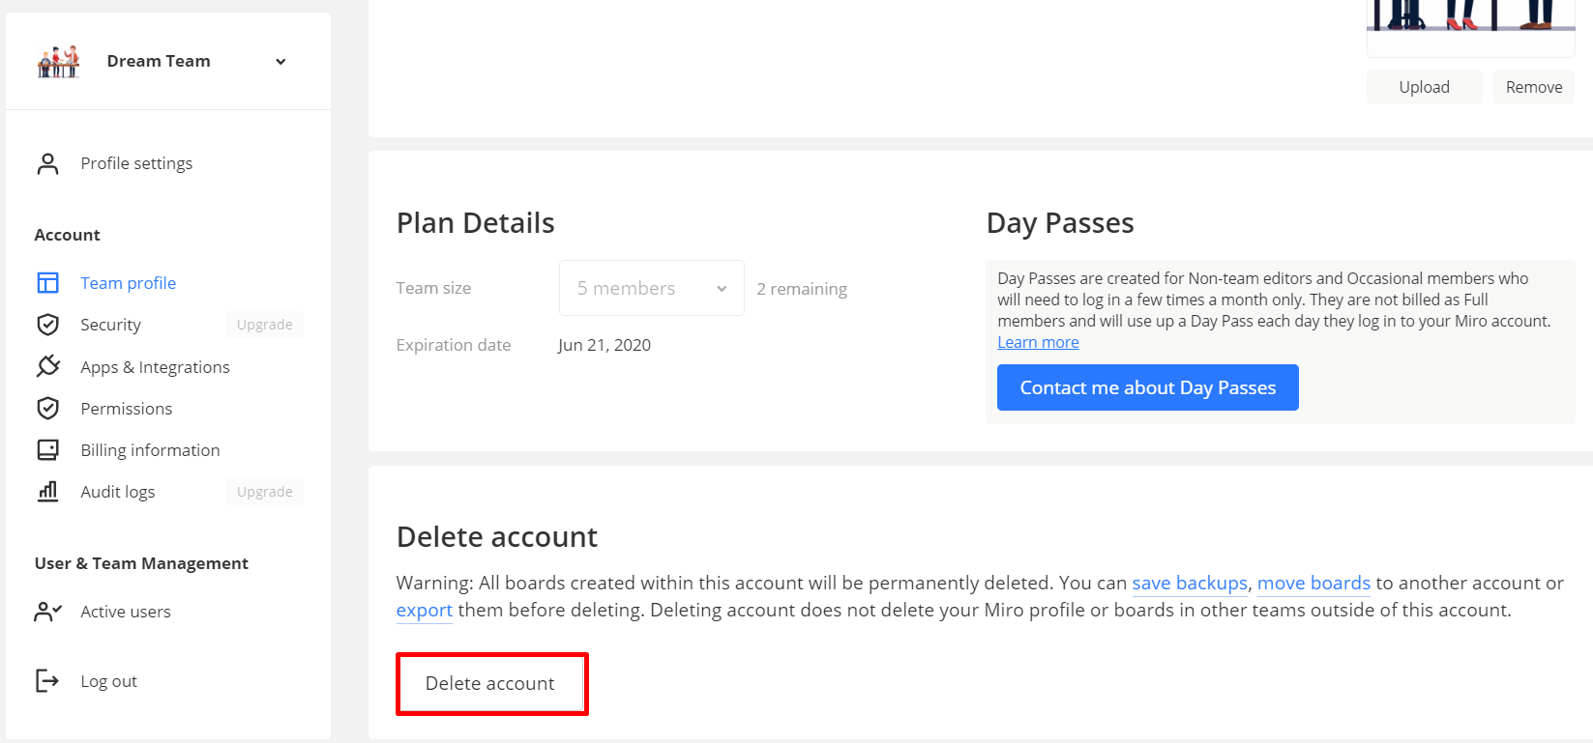This screenshot has height=743, width=1593.
Task: Expand the Dream Team switcher chevron
Action: [280, 62]
